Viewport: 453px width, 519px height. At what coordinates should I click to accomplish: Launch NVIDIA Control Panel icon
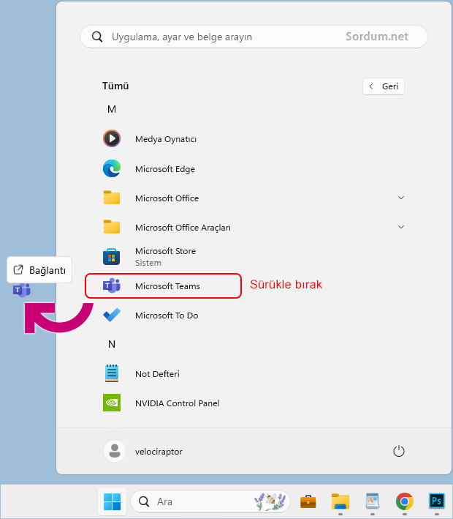tap(112, 403)
